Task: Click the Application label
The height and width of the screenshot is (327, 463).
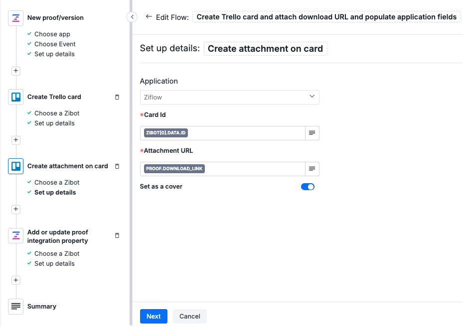Action: point(159,81)
